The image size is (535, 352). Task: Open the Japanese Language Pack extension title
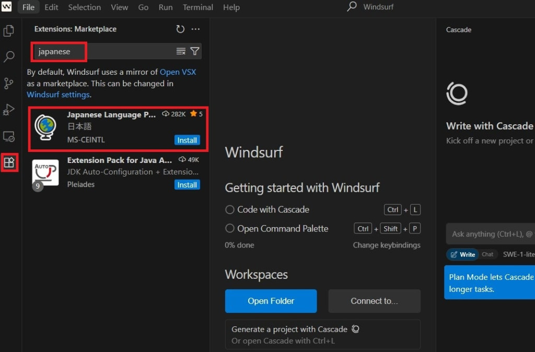[111, 114]
